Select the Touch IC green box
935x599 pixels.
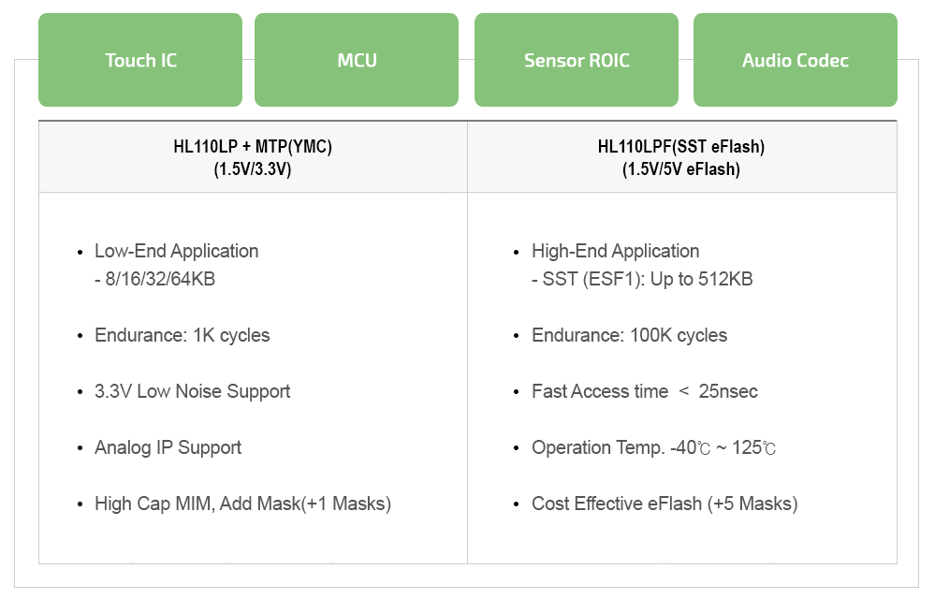tap(140, 60)
